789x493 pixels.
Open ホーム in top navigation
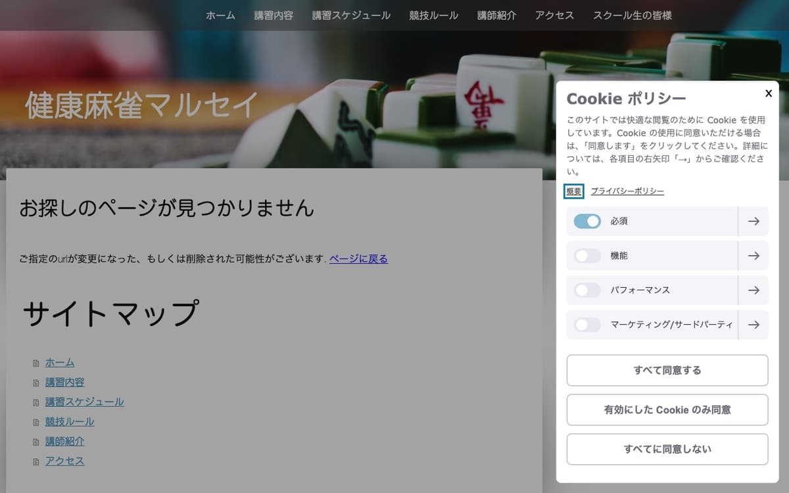(x=220, y=15)
